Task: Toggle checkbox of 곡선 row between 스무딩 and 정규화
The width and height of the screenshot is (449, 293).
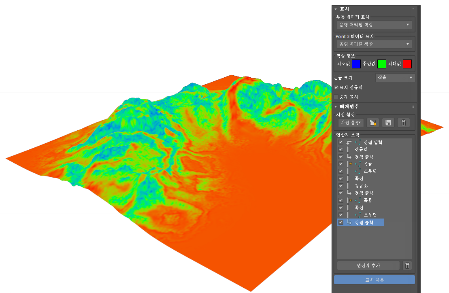Action: click(x=341, y=178)
